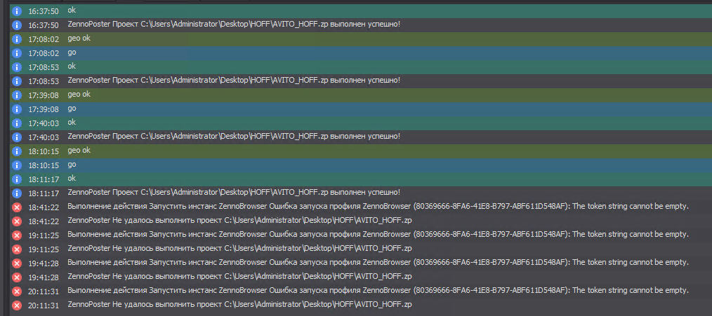Click timestamp 19:11:25 in 'Не удалось выполнить' row
Image resolution: width=712 pixels, height=316 pixels.
click(43, 250)
